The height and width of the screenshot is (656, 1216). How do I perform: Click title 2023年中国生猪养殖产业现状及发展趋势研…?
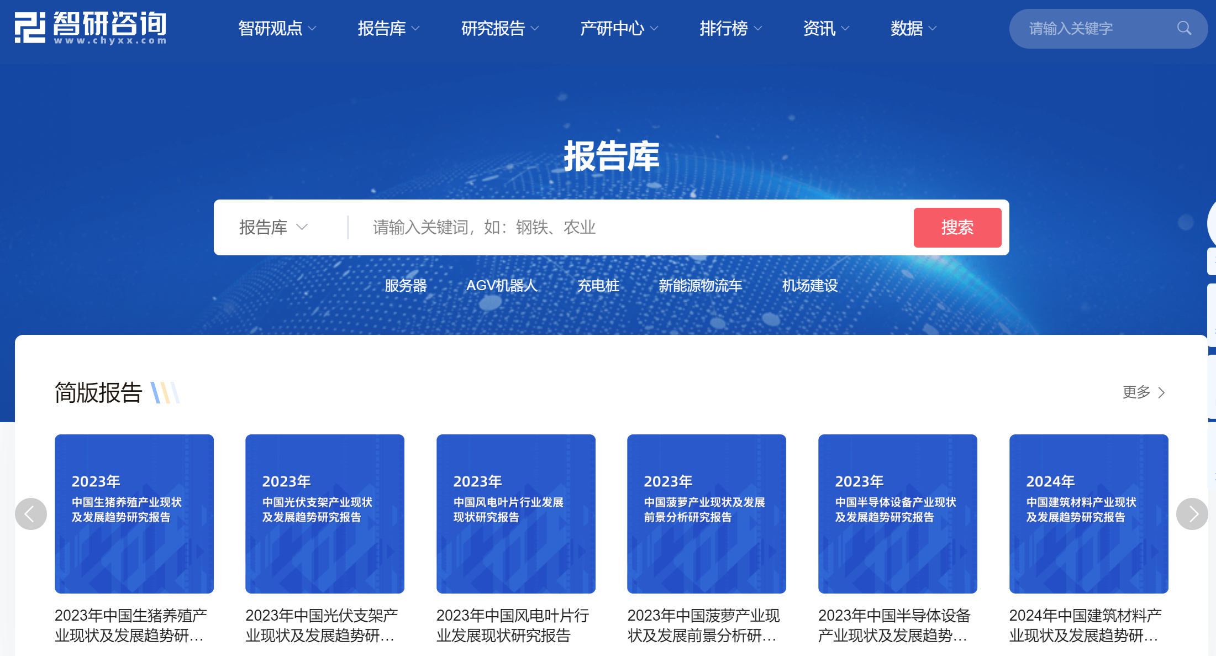[131, 626]
